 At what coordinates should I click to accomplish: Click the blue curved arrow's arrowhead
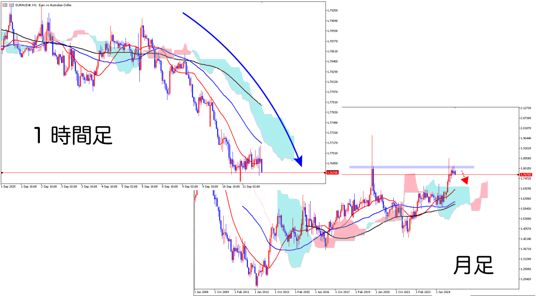(x=298, y=161)
